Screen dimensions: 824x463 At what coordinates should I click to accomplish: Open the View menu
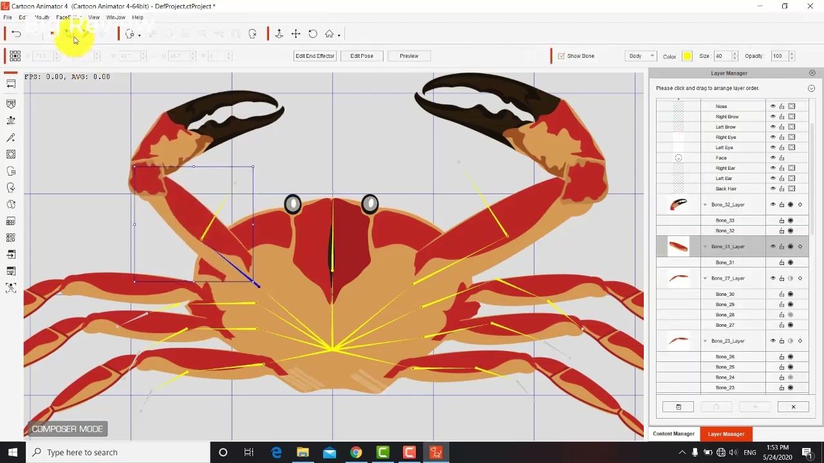coord(94,17)
